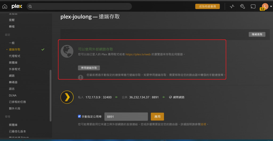Select 語言 settings item
Viewport: 273px width, 141px height.
click(12, 89)
